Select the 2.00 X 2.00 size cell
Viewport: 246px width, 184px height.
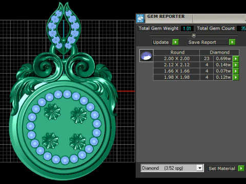177,59
